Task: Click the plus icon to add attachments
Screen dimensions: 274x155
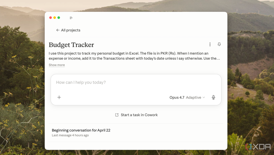Action: [59, 97]
